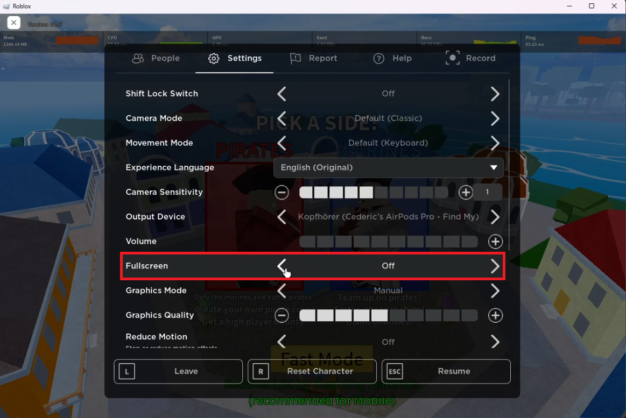This screenshot has width=626, height=418.
Task: Click the Record camera icon
Action: click(452, 58)
